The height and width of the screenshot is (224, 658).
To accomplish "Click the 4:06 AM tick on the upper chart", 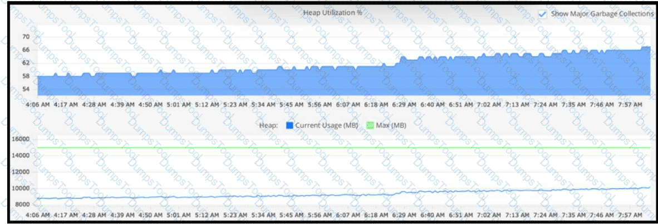I will point(38,104).
